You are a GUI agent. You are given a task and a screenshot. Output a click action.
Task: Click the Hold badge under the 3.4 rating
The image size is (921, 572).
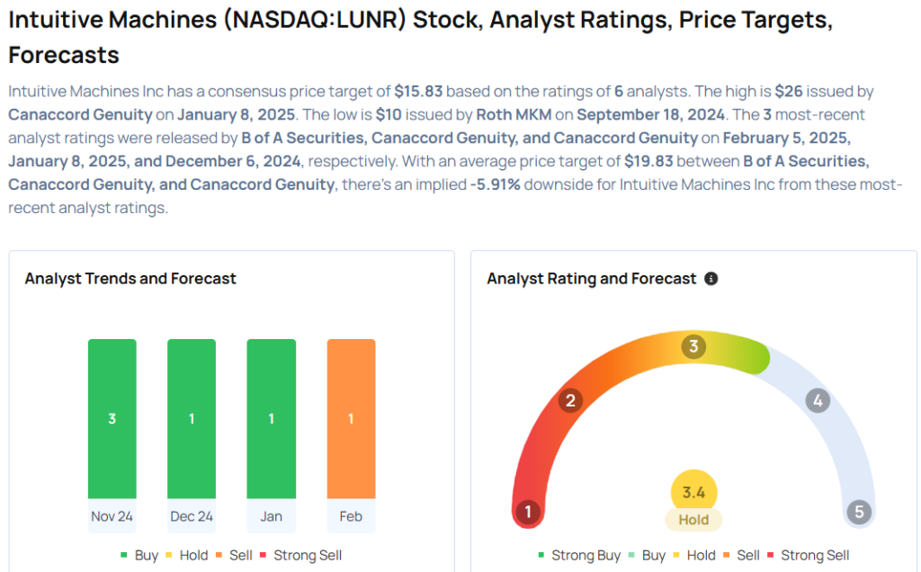pos(693,520)
